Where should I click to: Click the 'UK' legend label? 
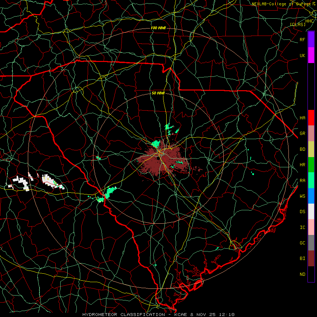point(302,55)
